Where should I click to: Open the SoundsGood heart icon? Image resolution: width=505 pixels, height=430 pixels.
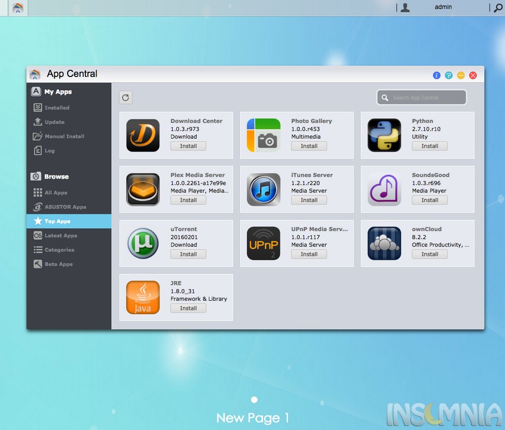coord(384,189)
